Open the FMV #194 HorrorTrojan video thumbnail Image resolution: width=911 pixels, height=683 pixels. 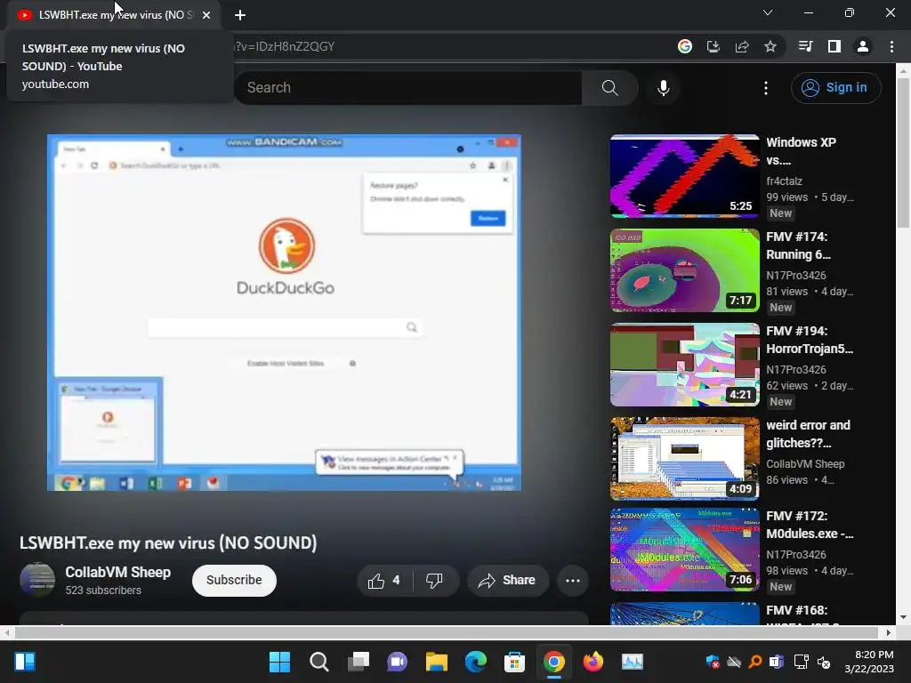click(x=684, y=364)
